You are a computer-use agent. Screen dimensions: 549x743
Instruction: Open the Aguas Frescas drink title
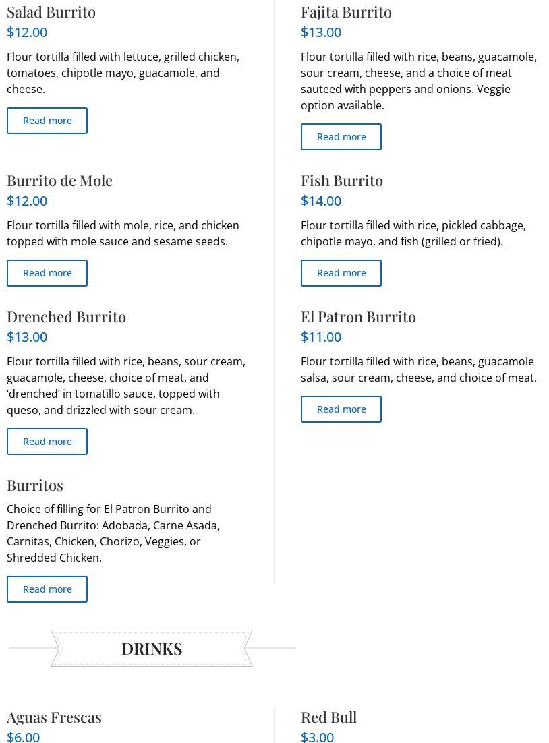pyautogui.click(x=54, y=717)
